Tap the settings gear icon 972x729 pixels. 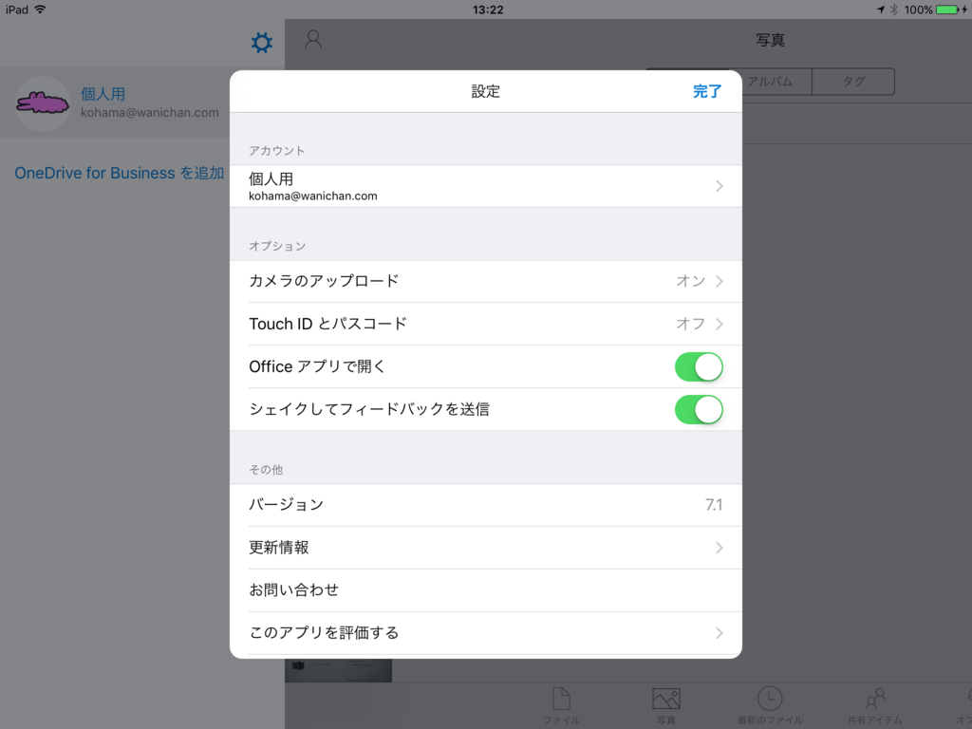click(x=262, y=43)
